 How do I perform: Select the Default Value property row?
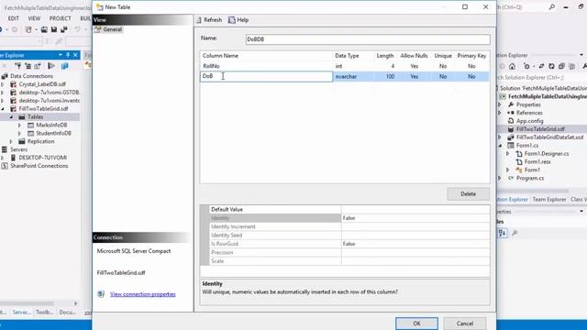[x=349, y=209]
